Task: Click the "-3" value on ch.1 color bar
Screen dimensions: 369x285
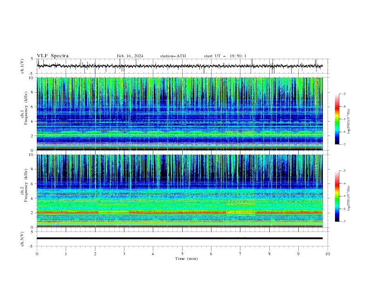Action: tap(343, 94)
